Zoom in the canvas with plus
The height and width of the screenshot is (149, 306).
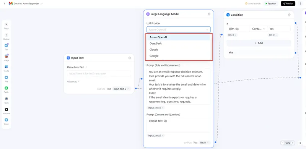point(293,143)
